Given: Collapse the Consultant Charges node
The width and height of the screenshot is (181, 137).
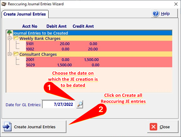Looking at the screenshot, I should pos(10,54).
